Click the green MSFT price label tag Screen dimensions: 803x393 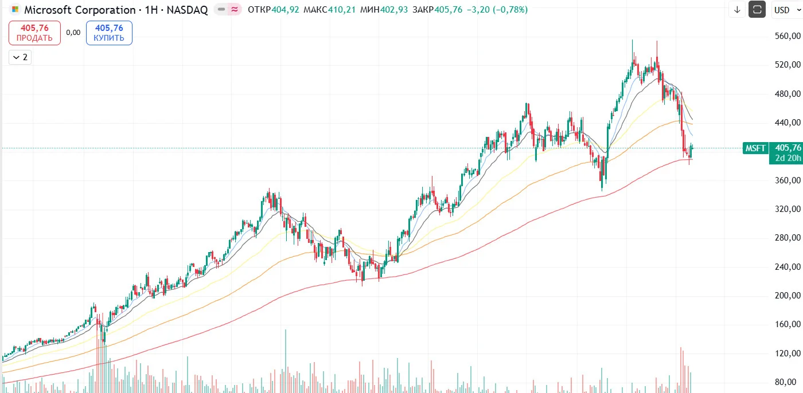point(755,148)
